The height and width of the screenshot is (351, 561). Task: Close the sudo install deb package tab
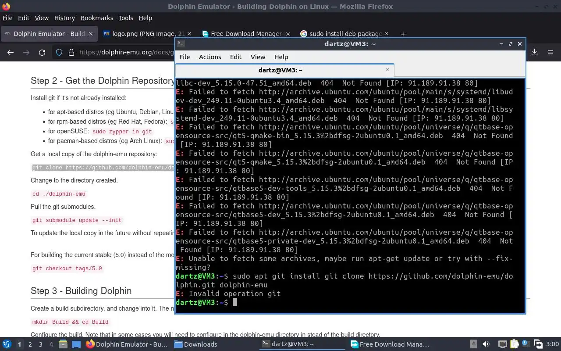[x=386, y=34]
